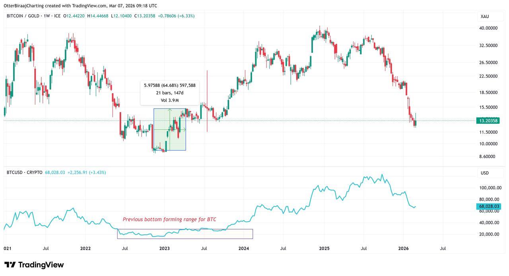Click the 2026 label on time axis
509x276 pixels.
click(x=404, y=249)
